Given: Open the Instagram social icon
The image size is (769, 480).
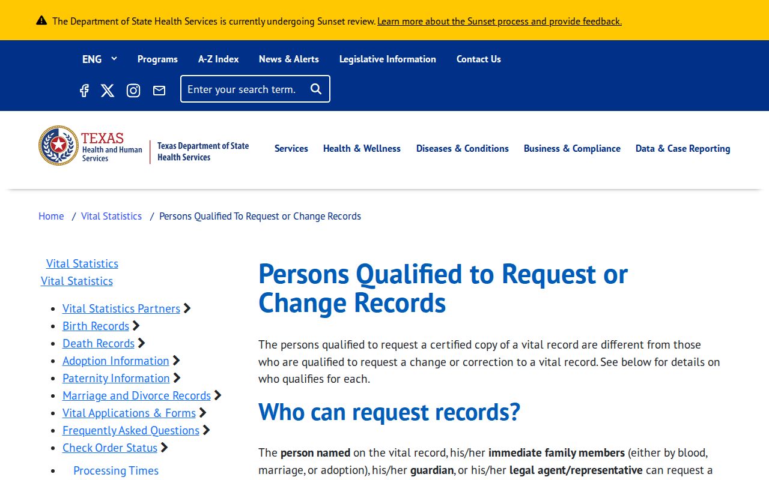Looking at the screenshot, I should (133, 91).
